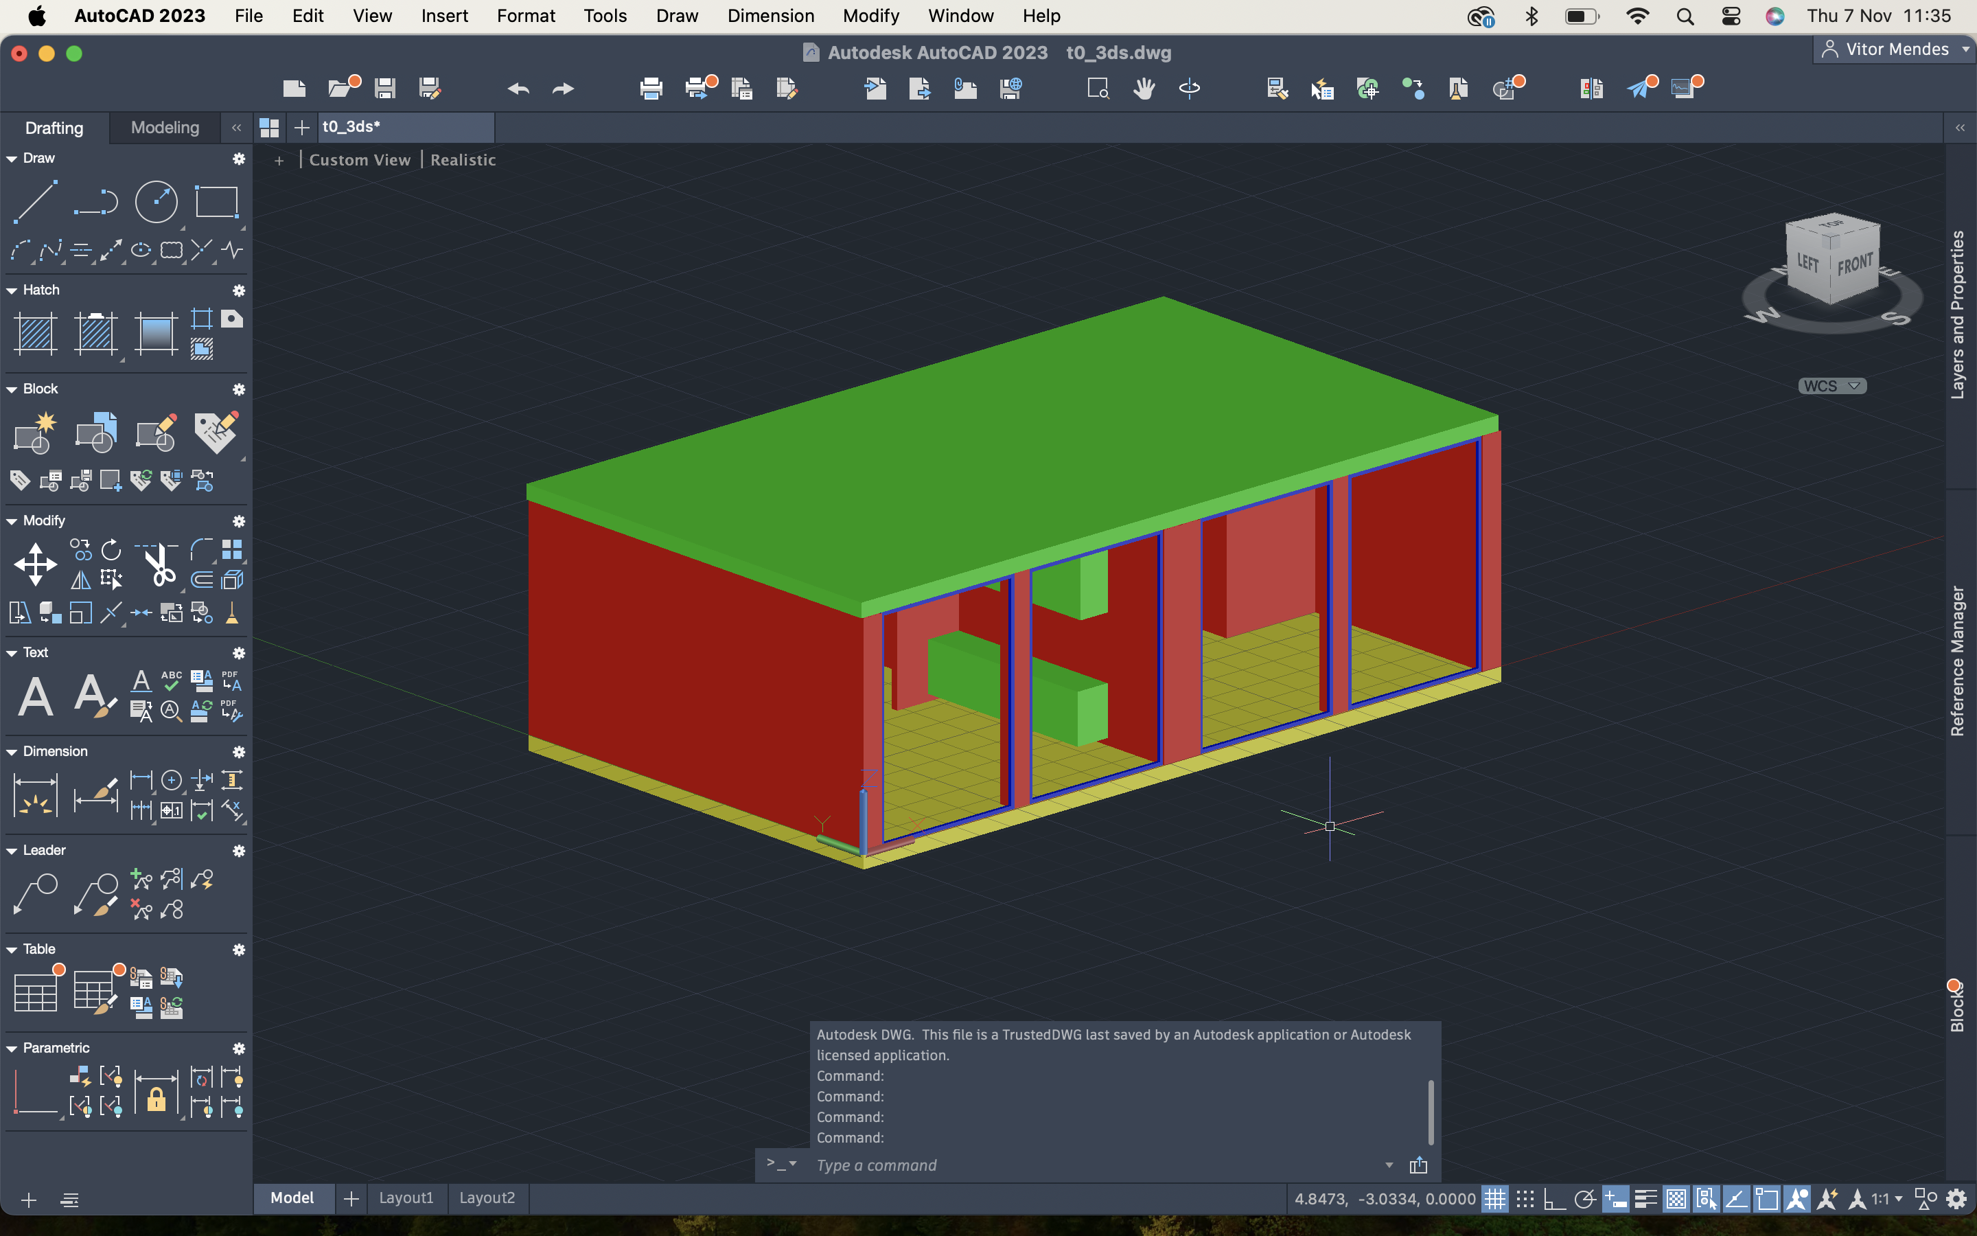Viewport: 1977px width, 1236px height.
Task: Toggle polar tracking in status bar
Action: point(1585,1199)
